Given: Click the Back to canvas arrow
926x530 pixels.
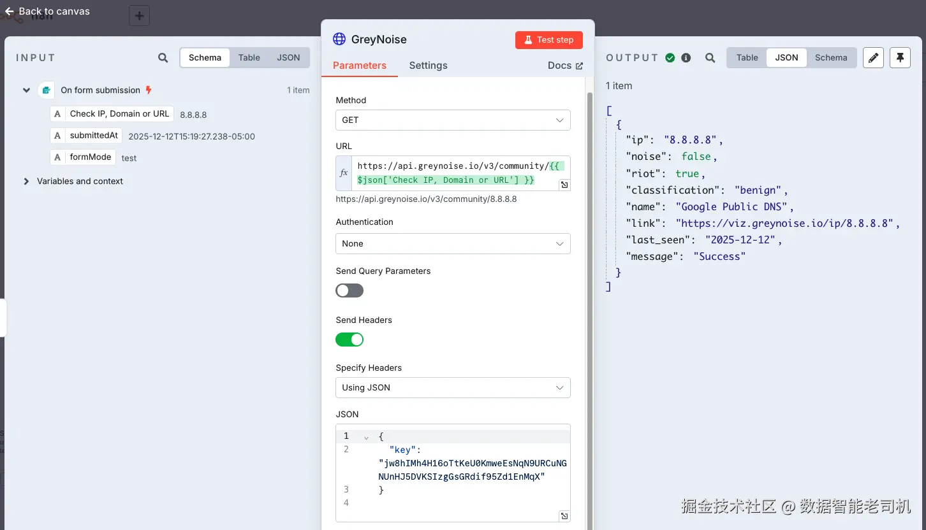Looking at the screenshot, I should (x=9, y=11).
